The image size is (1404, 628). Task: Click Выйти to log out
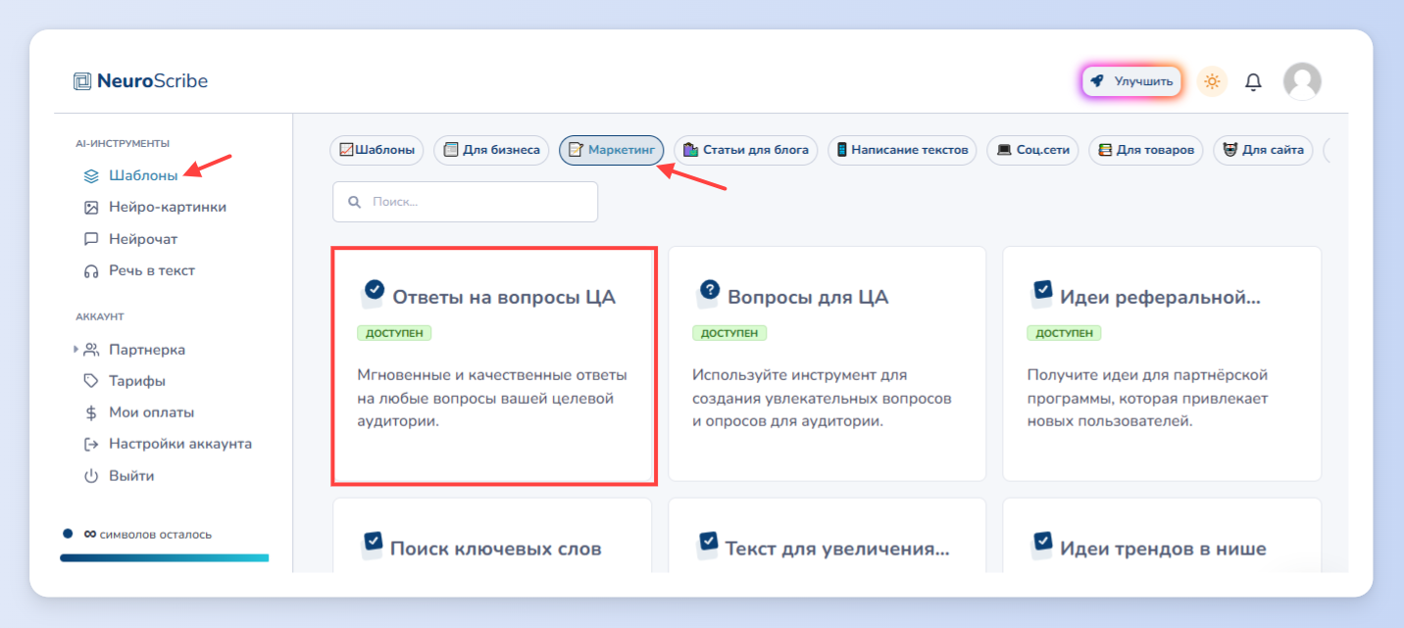(131, 476)
